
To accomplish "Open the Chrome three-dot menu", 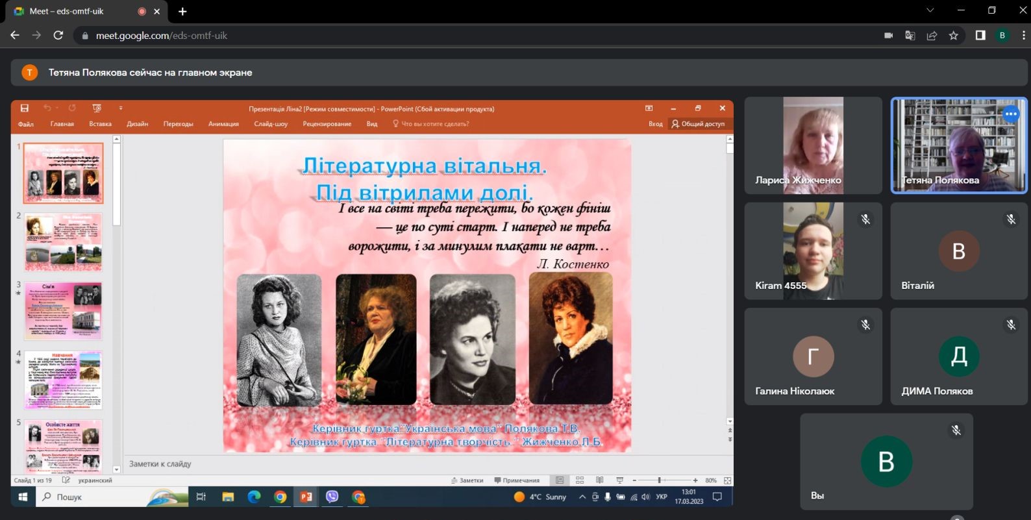I will point(1023,36).
